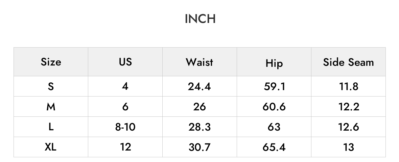Screen dimensions: 399x162
Task: Select the Size column header
Action: pos(51,62)
